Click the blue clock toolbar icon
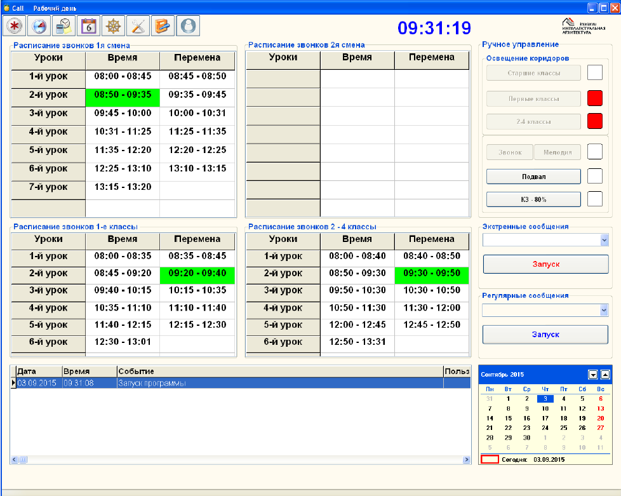 (x=39, y=26)
